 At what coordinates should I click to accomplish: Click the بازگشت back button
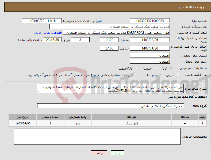(99, 153)
